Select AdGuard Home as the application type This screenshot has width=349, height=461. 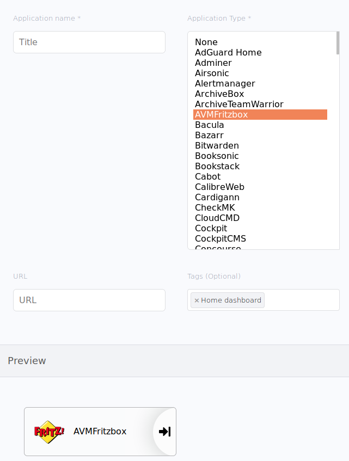coord(228,52)
